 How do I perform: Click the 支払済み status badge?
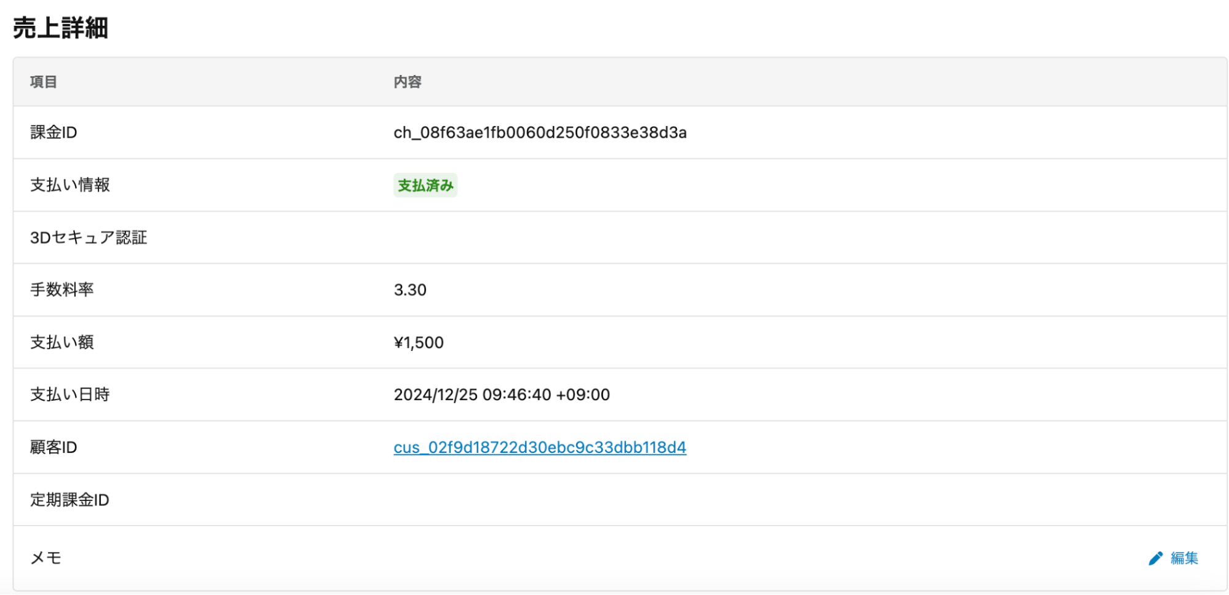click(x=425, y=185)
